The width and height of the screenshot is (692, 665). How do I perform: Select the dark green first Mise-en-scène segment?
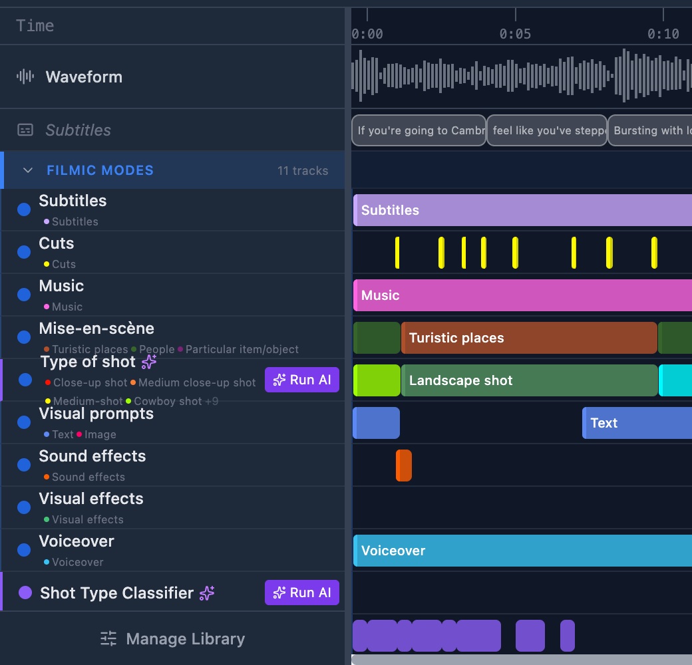coord(377,338)
